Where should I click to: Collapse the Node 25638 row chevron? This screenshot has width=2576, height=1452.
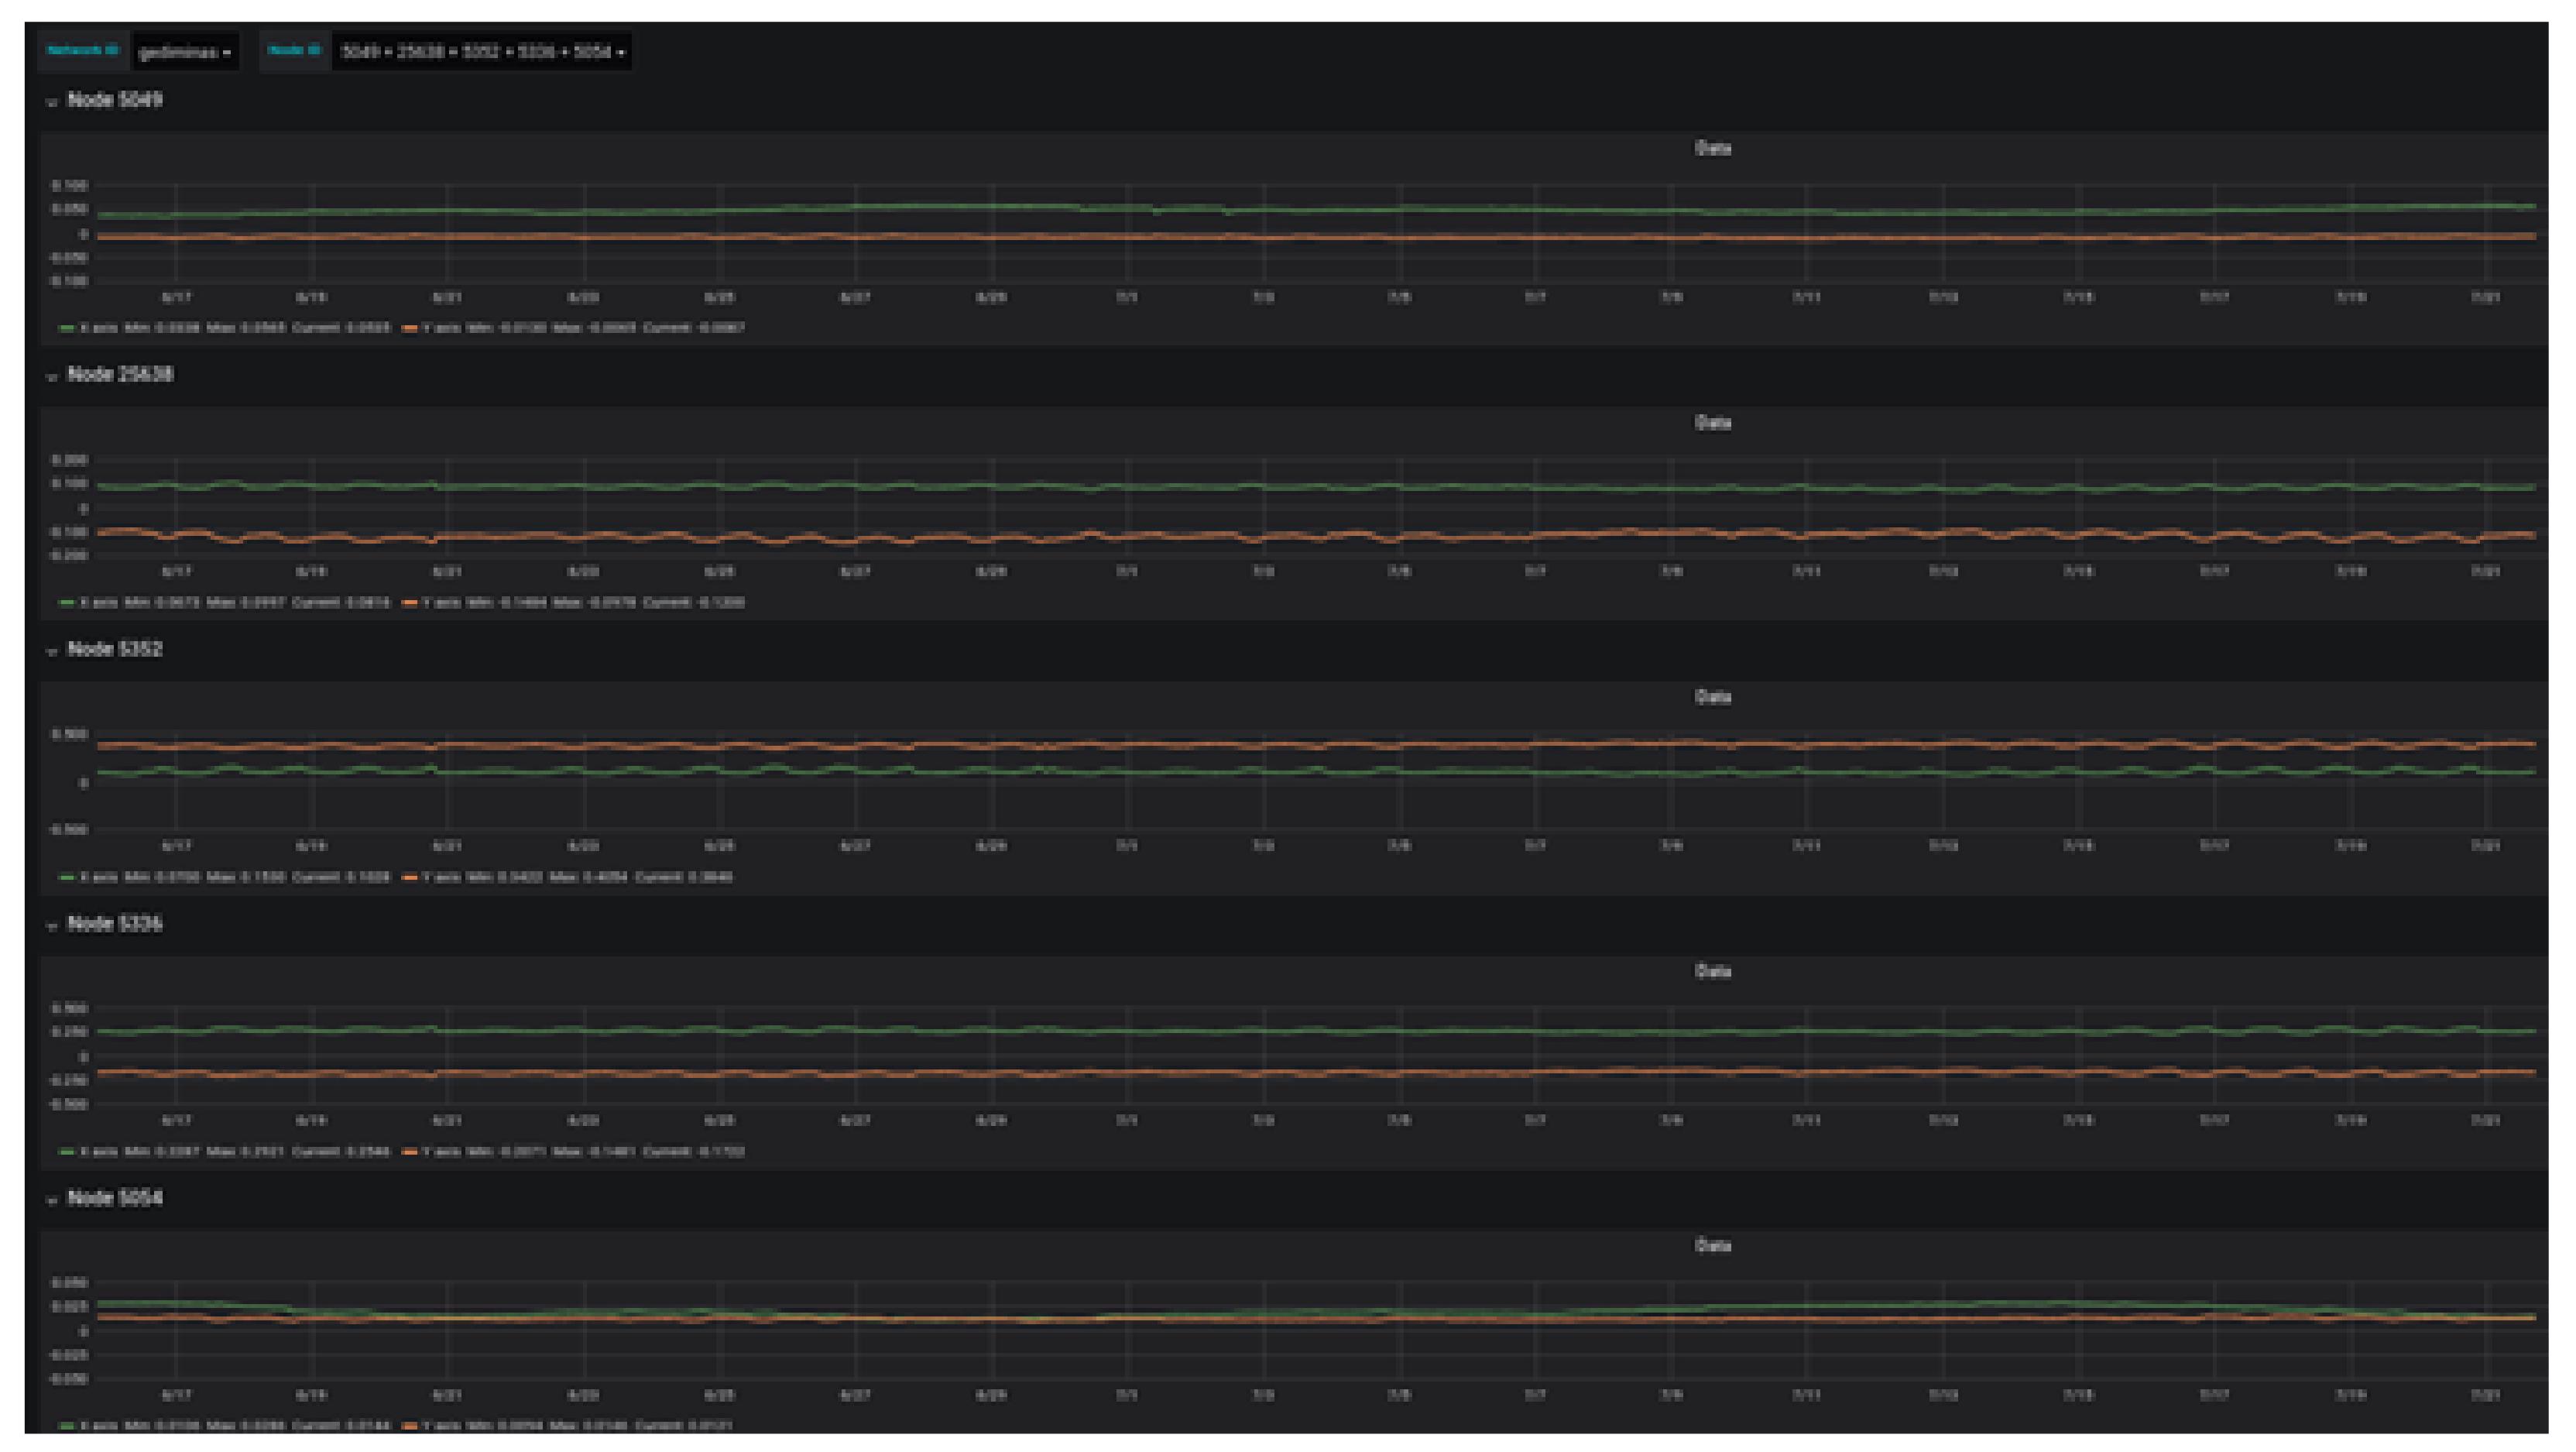click(x=52, y=377)
